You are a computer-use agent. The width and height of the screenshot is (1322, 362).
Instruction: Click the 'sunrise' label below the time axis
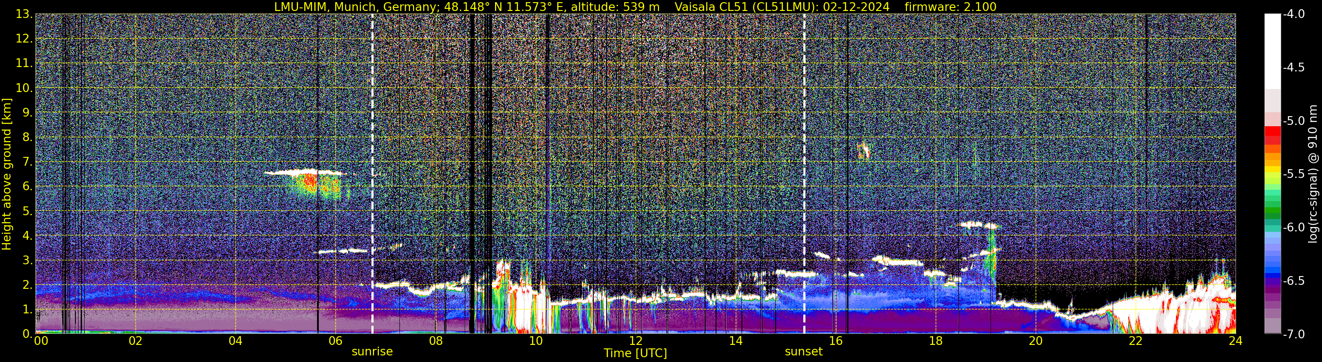372,352
